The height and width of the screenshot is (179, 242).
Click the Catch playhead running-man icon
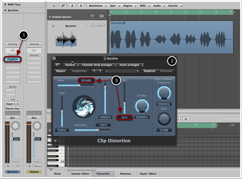coord(72,5)
